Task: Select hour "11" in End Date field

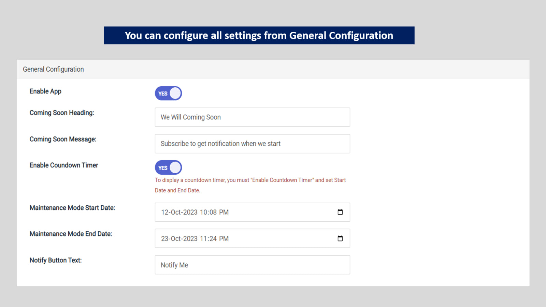Action: (x=203, y=239)
